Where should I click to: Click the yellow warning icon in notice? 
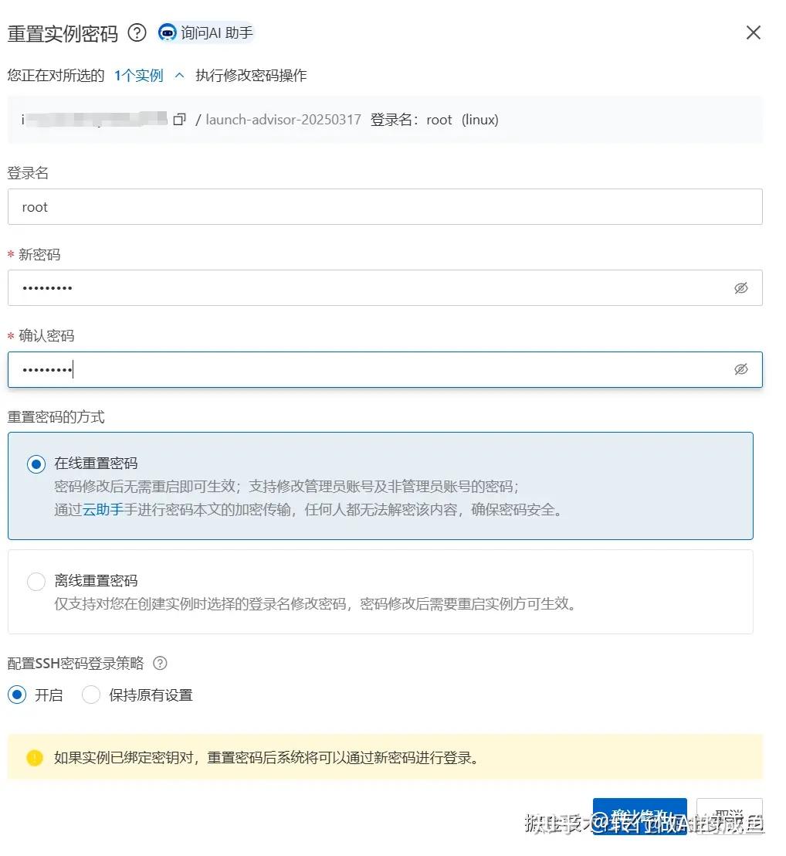[35, 758]
